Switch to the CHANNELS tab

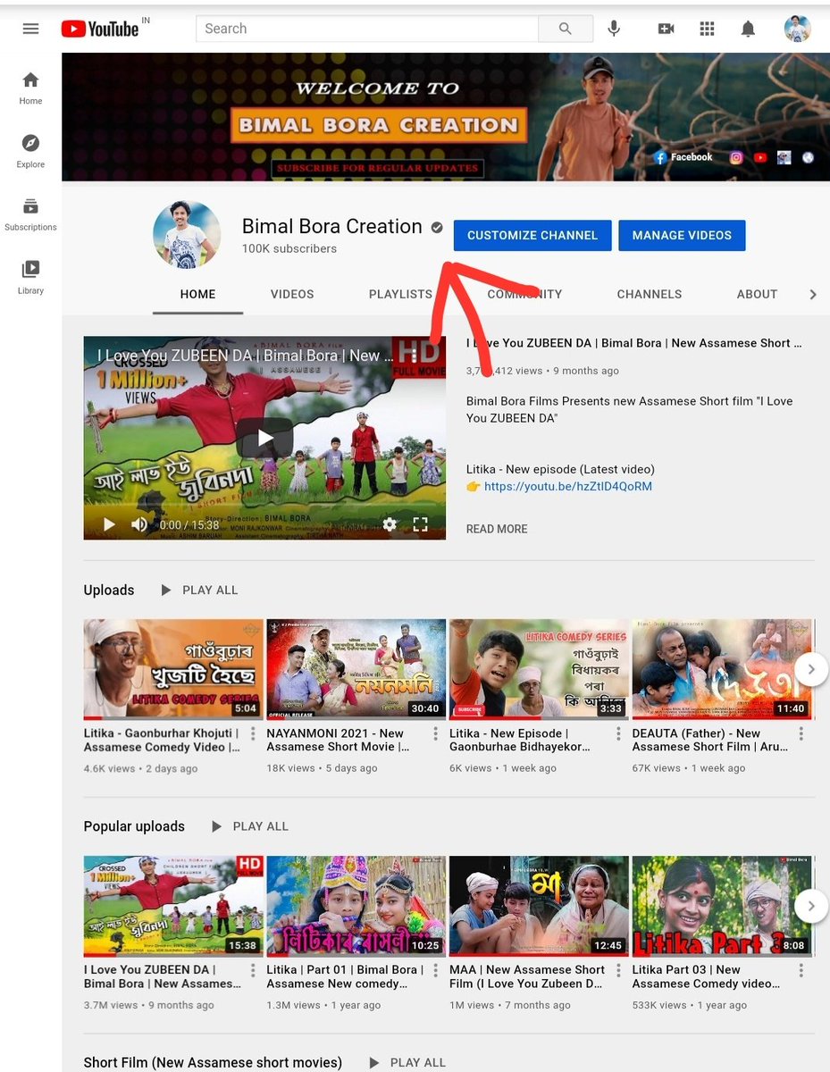pos(650,294)
